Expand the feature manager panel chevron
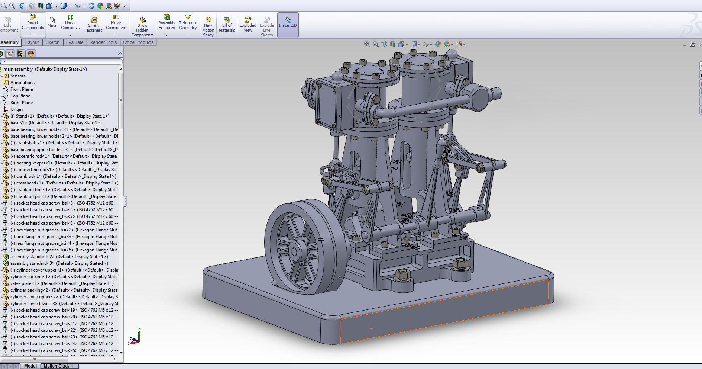The width and height of the screenshot is (702, 369). (120, 54)
